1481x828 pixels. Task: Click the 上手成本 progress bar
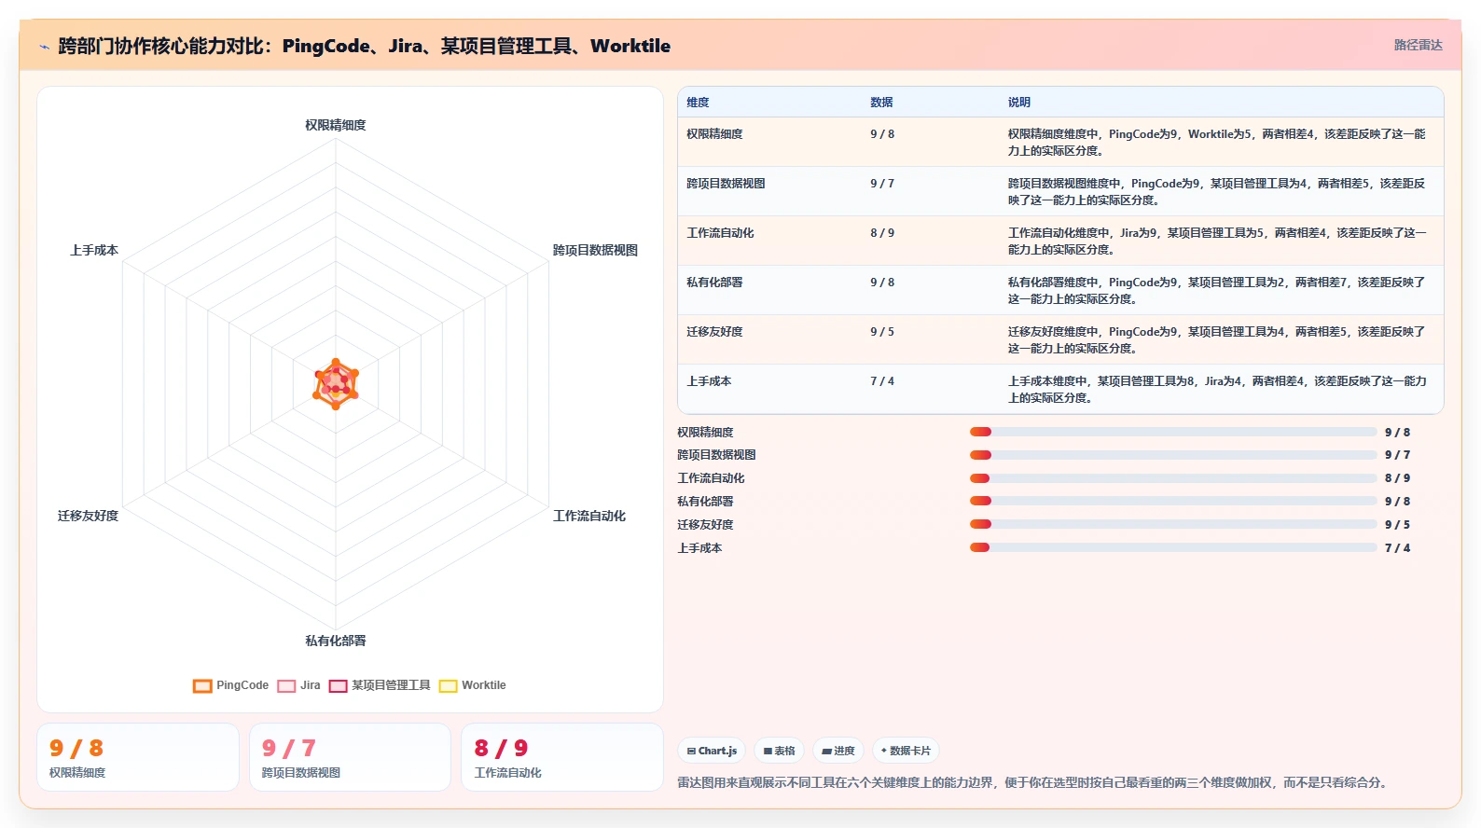1173,547
